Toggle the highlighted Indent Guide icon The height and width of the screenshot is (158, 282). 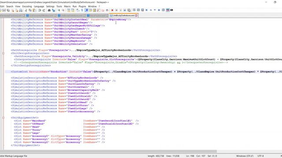point(86,10)
